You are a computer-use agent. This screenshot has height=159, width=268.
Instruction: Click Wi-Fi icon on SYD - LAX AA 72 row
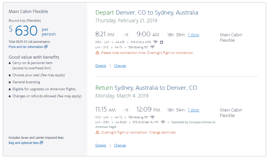(152, 117)
